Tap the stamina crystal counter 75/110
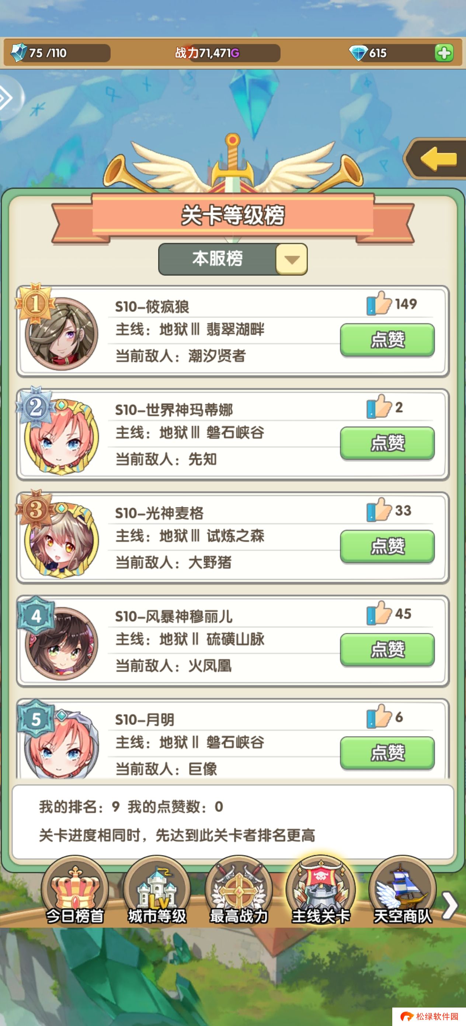This screenshot has width=466, height=1026. (59, 53)
